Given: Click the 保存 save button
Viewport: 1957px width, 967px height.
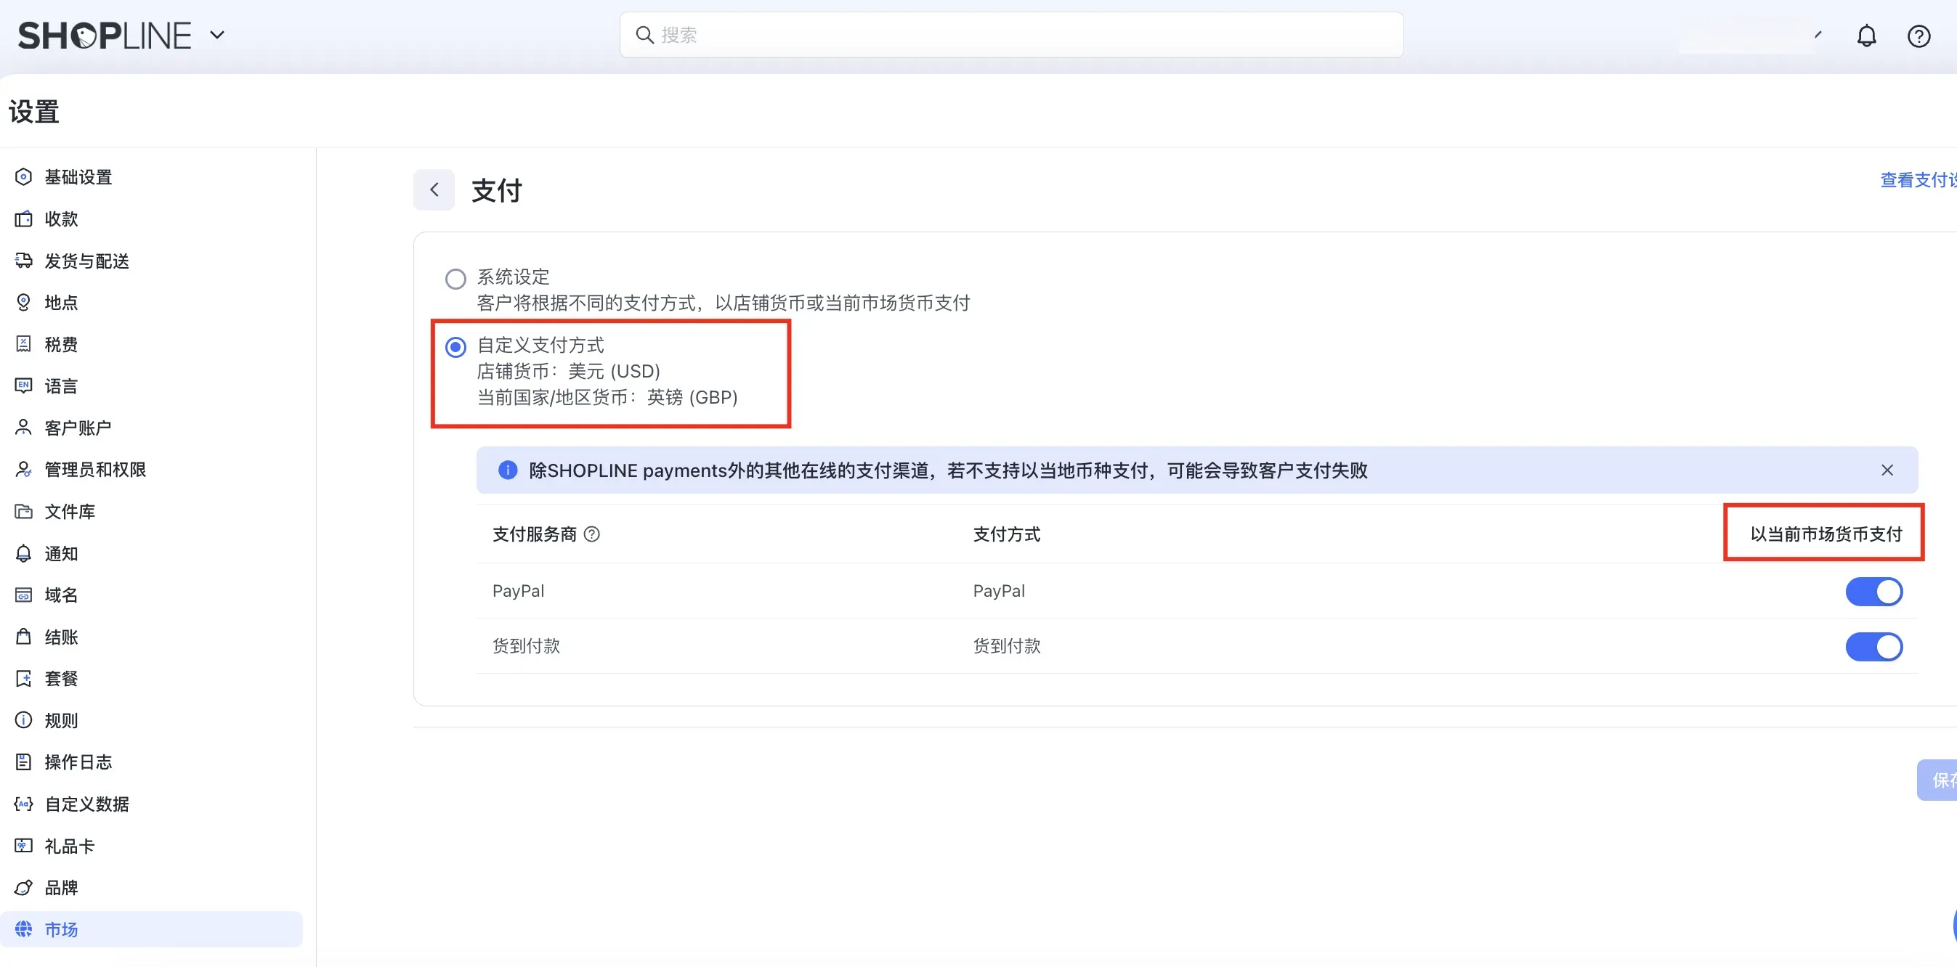Looking at the screenshot, I should pyautogui.click(x=1940, y=780).
